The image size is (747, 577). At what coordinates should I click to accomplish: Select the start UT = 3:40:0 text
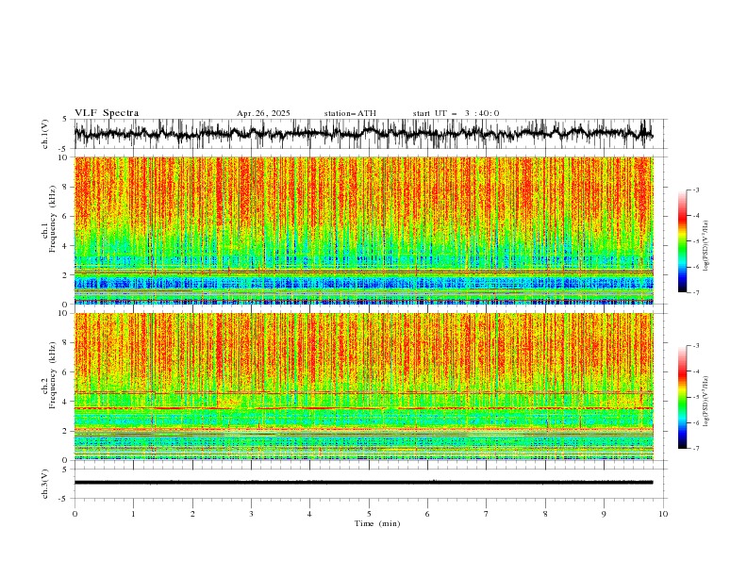pyautogui.click(x=456, y=113)
